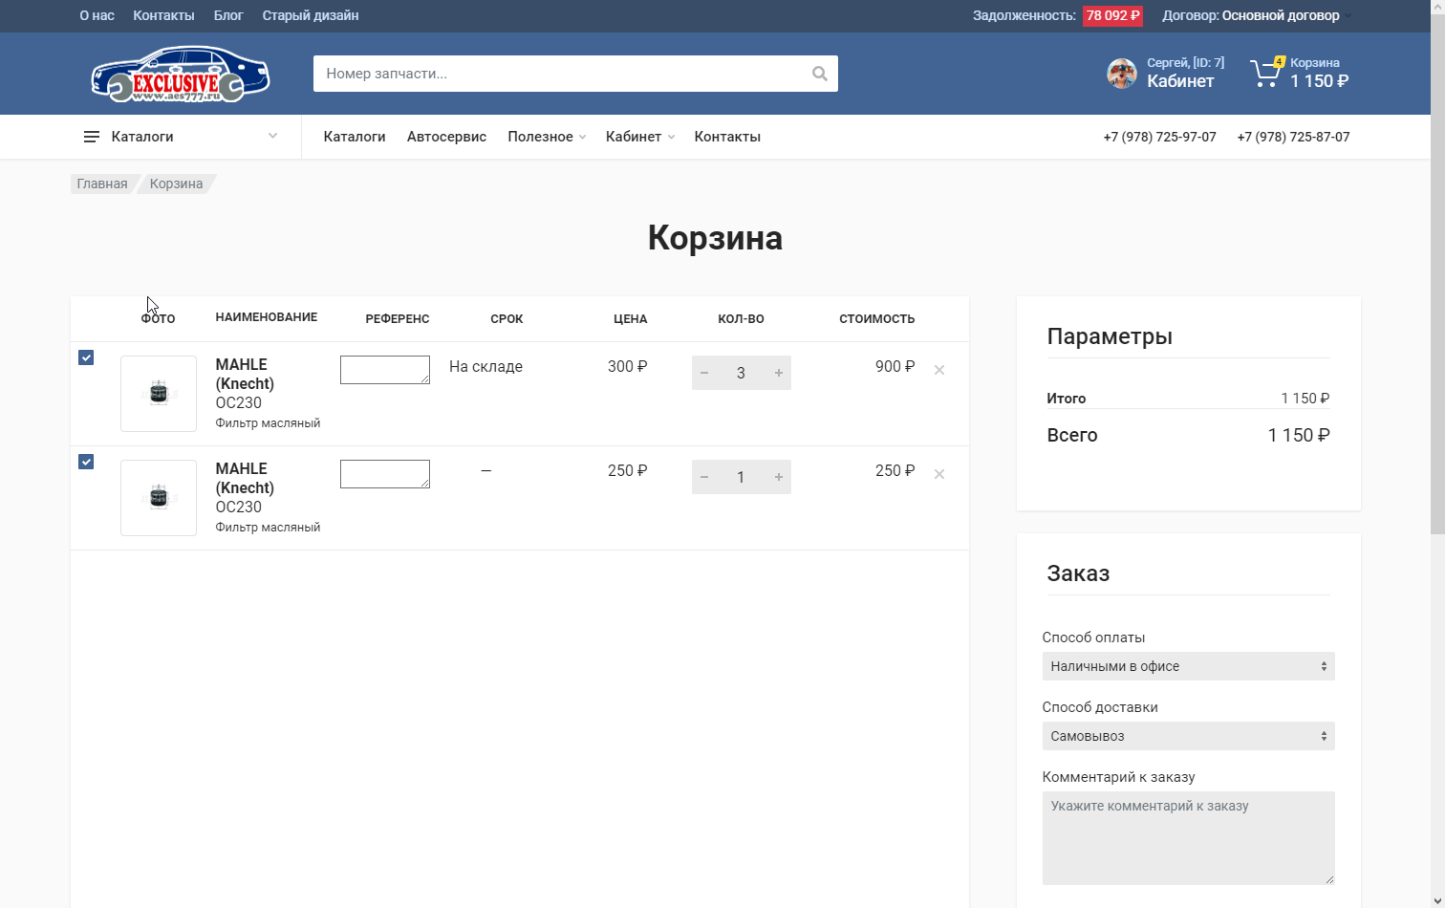1445x908 pixels.
Task: Click the Exclusive car logo
Action: 181,74
